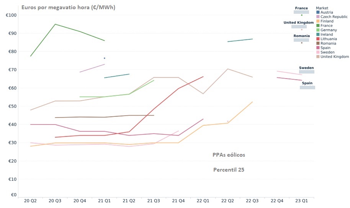Highlight the Lithuania red legend swatch

[x=318, y=39]
